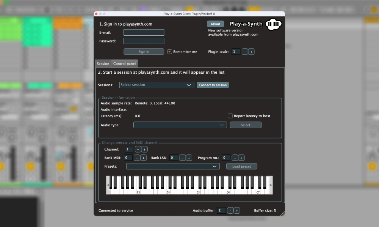Decrease the Program no. value
This screenshot has height=227, width=379.
pyautogui.click(x=235, y=158)
